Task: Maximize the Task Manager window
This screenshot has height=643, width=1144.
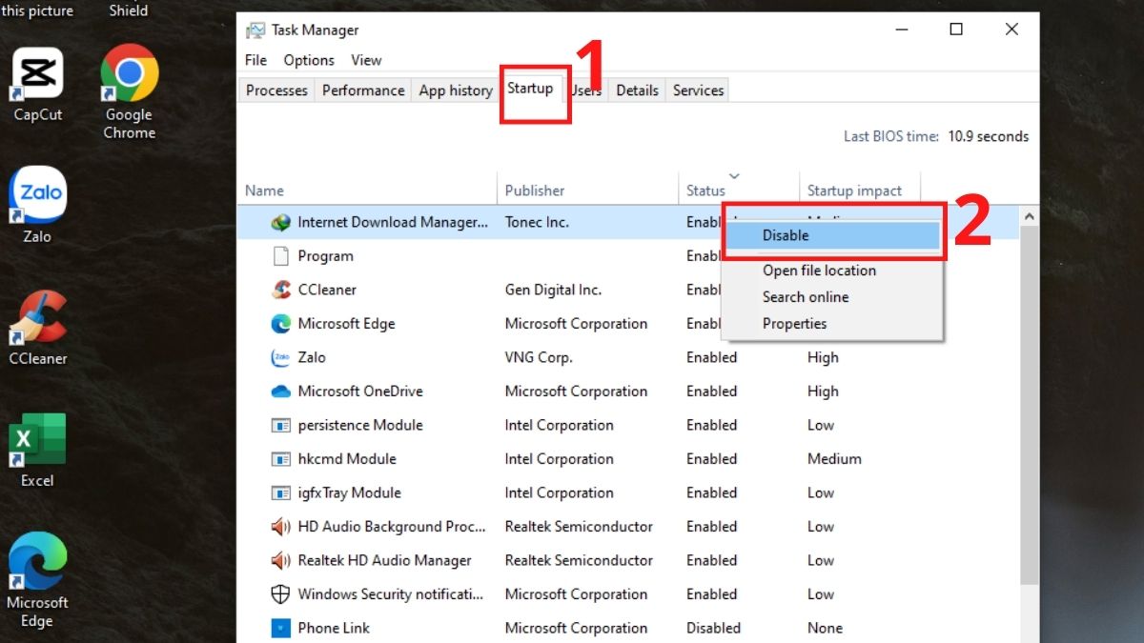Action: pos(956,30)
